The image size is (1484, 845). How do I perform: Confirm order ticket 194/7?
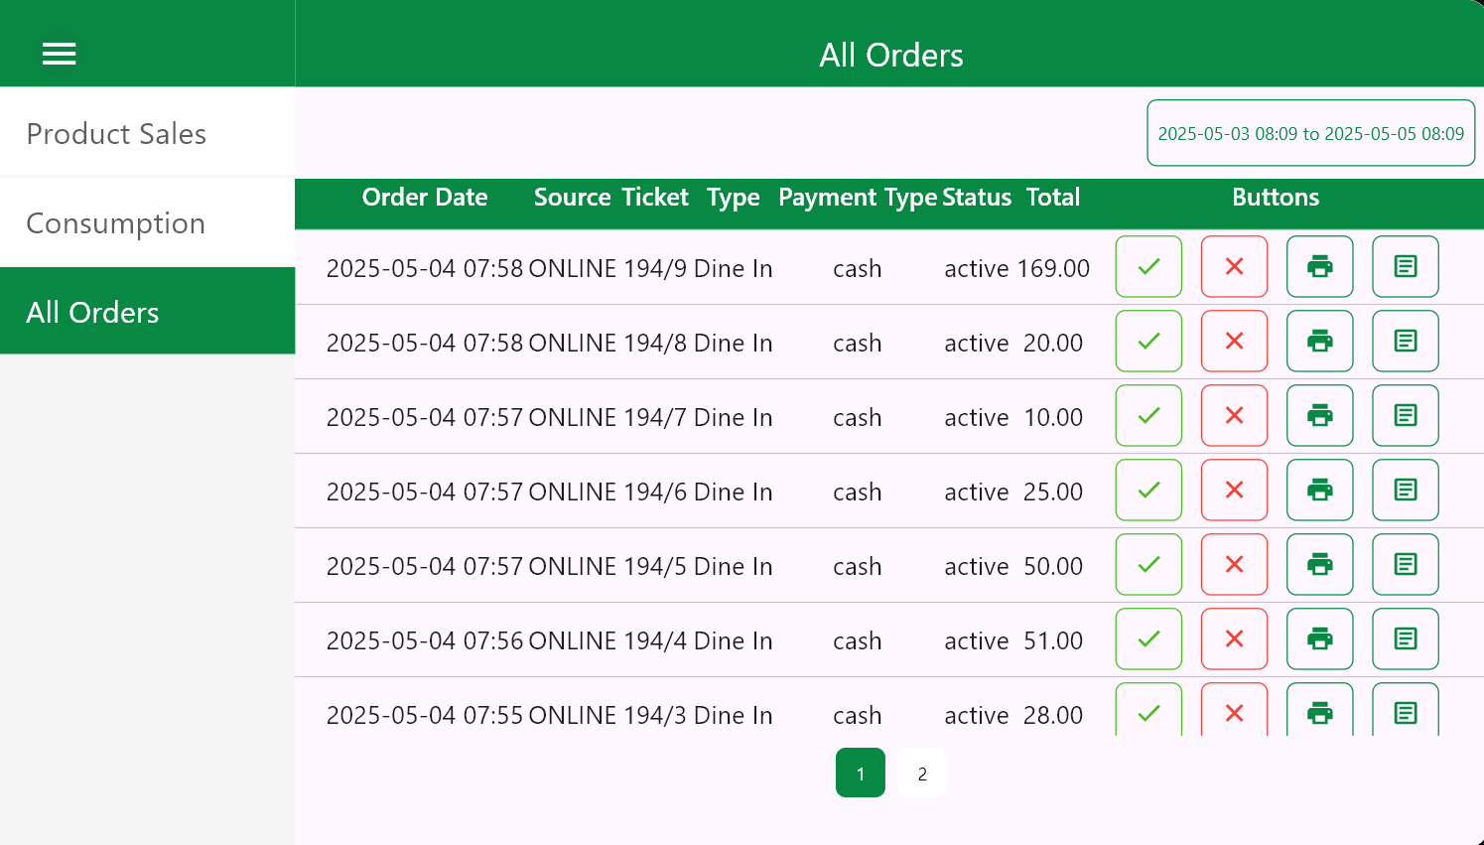[x=1148, y=415]
